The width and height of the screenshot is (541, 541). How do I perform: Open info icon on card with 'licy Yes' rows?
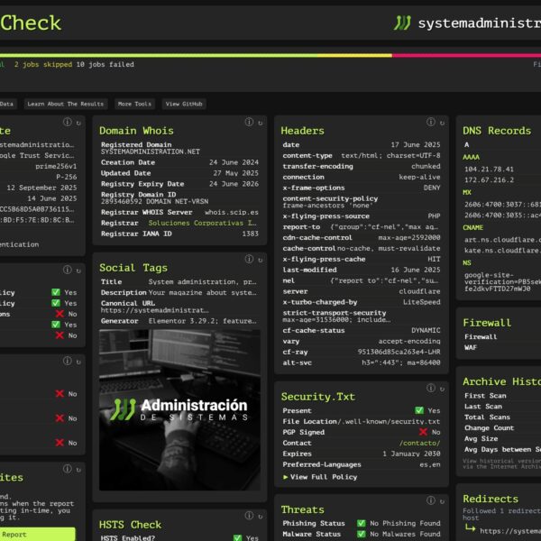tap(68, 270)
